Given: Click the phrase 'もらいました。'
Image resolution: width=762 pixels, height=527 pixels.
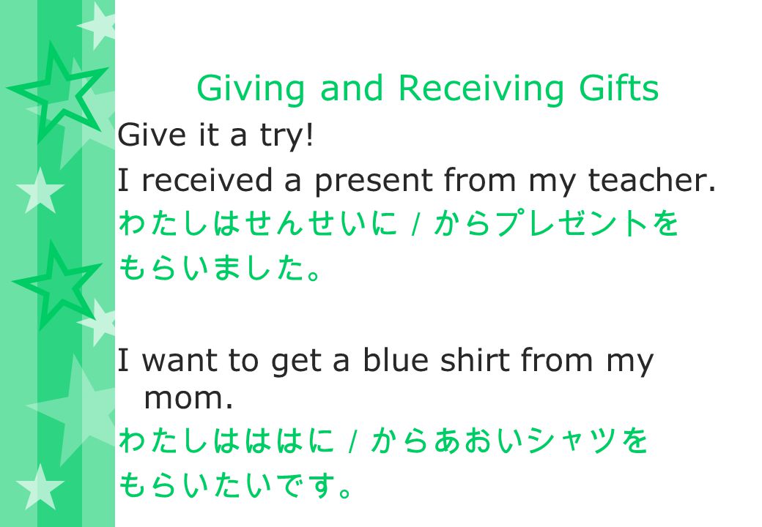Looking at the screenshot, I should point(220,268).
